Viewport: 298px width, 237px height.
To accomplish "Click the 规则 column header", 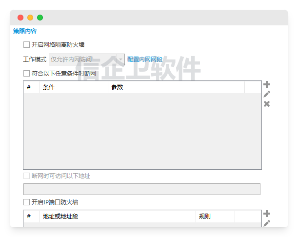I will 215,217.
